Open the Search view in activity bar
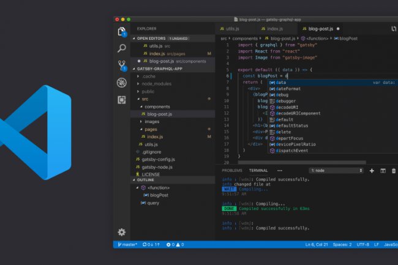 click(122, 48)
